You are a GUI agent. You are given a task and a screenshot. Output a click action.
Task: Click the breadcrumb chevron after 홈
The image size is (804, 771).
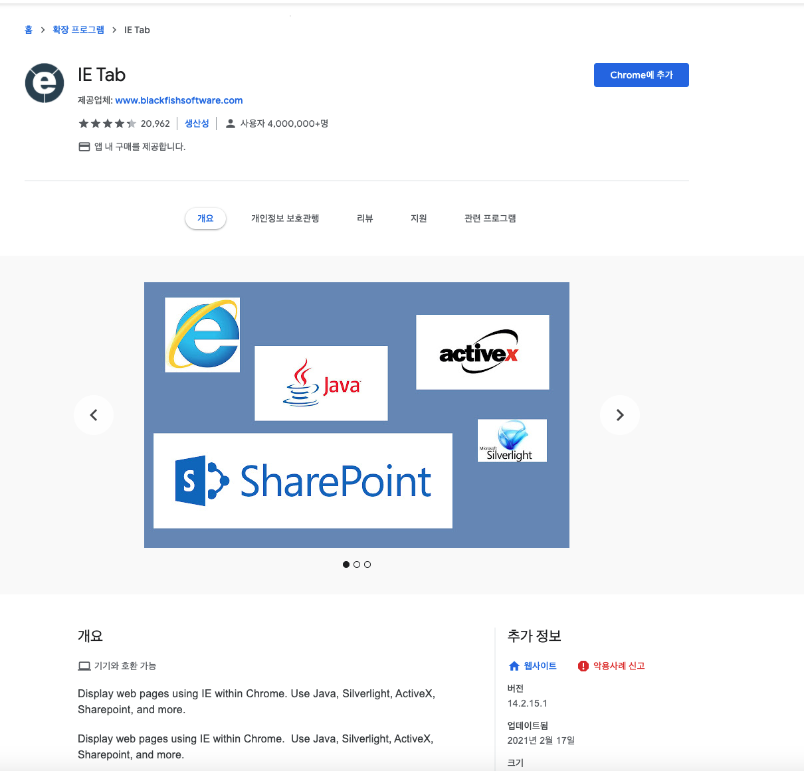43,30
